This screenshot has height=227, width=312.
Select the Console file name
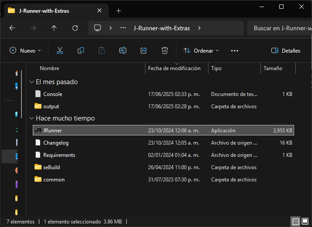coord(53,94)
